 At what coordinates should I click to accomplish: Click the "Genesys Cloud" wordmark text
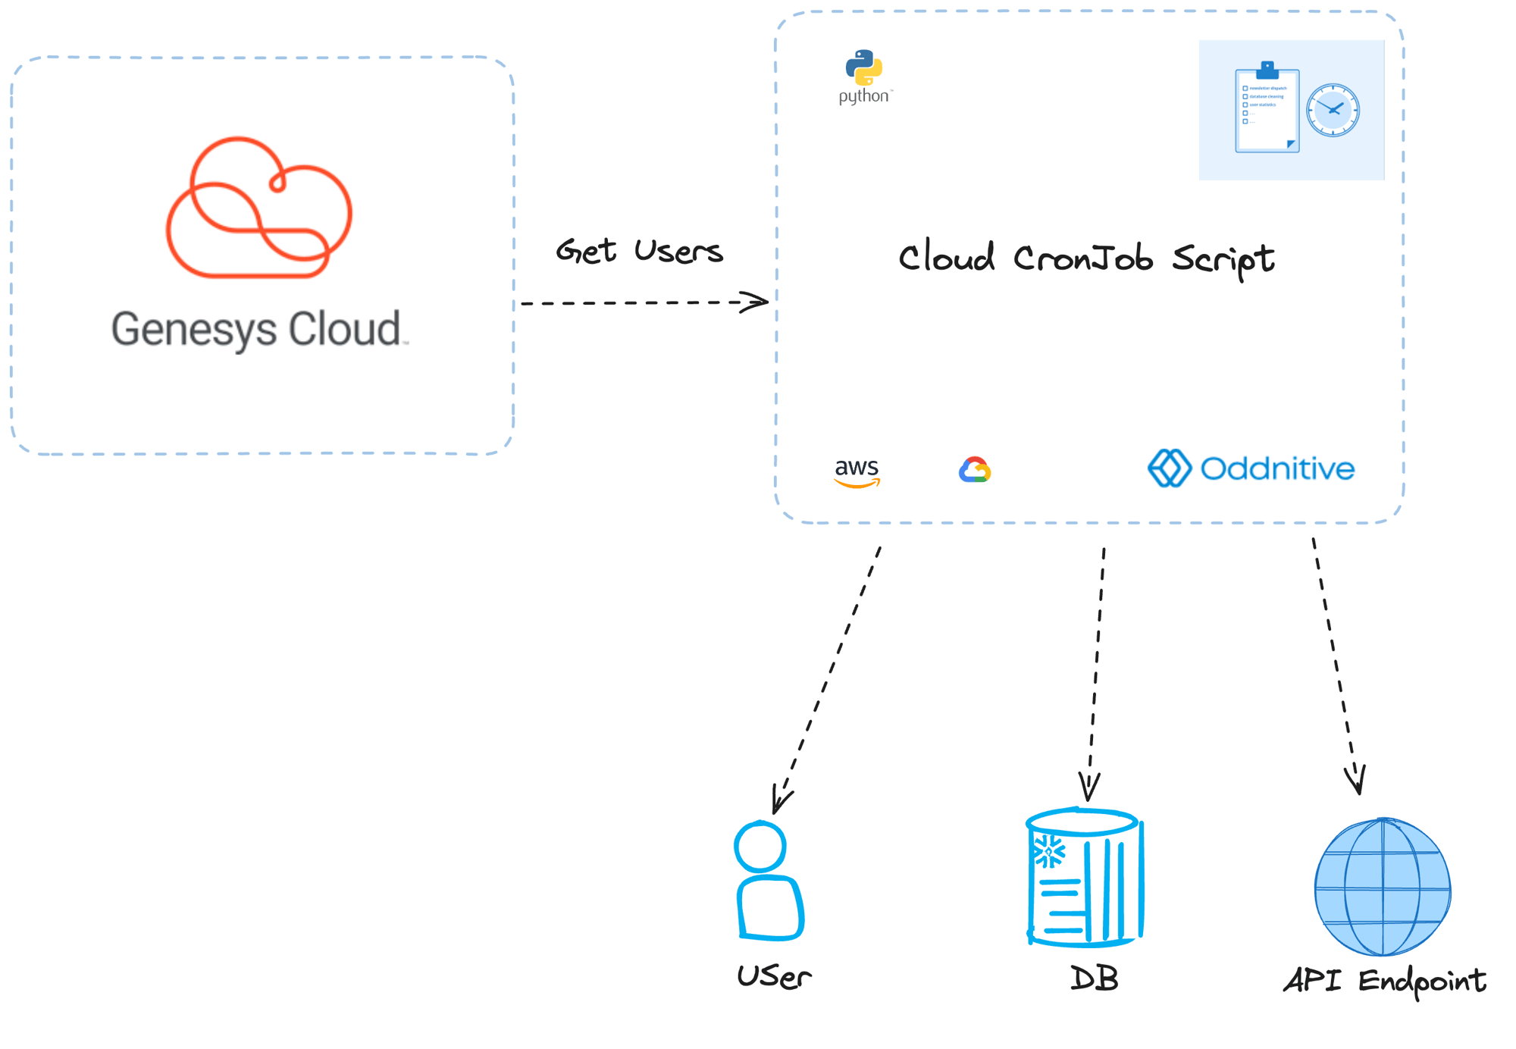pyautogui.click(x=260, y=330)
